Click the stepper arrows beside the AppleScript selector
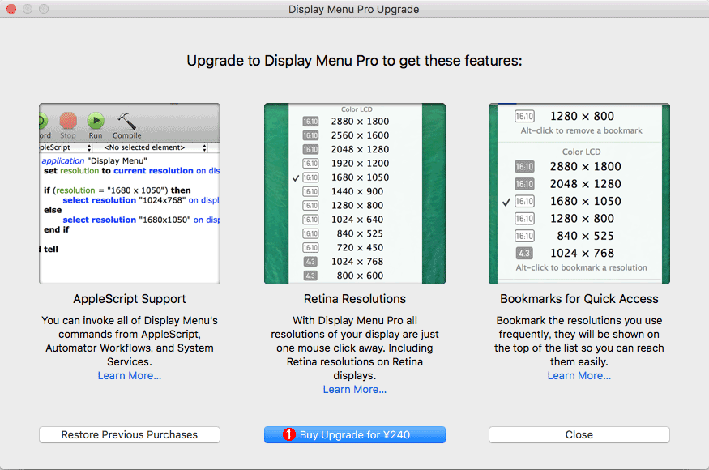 pos(90,147)
